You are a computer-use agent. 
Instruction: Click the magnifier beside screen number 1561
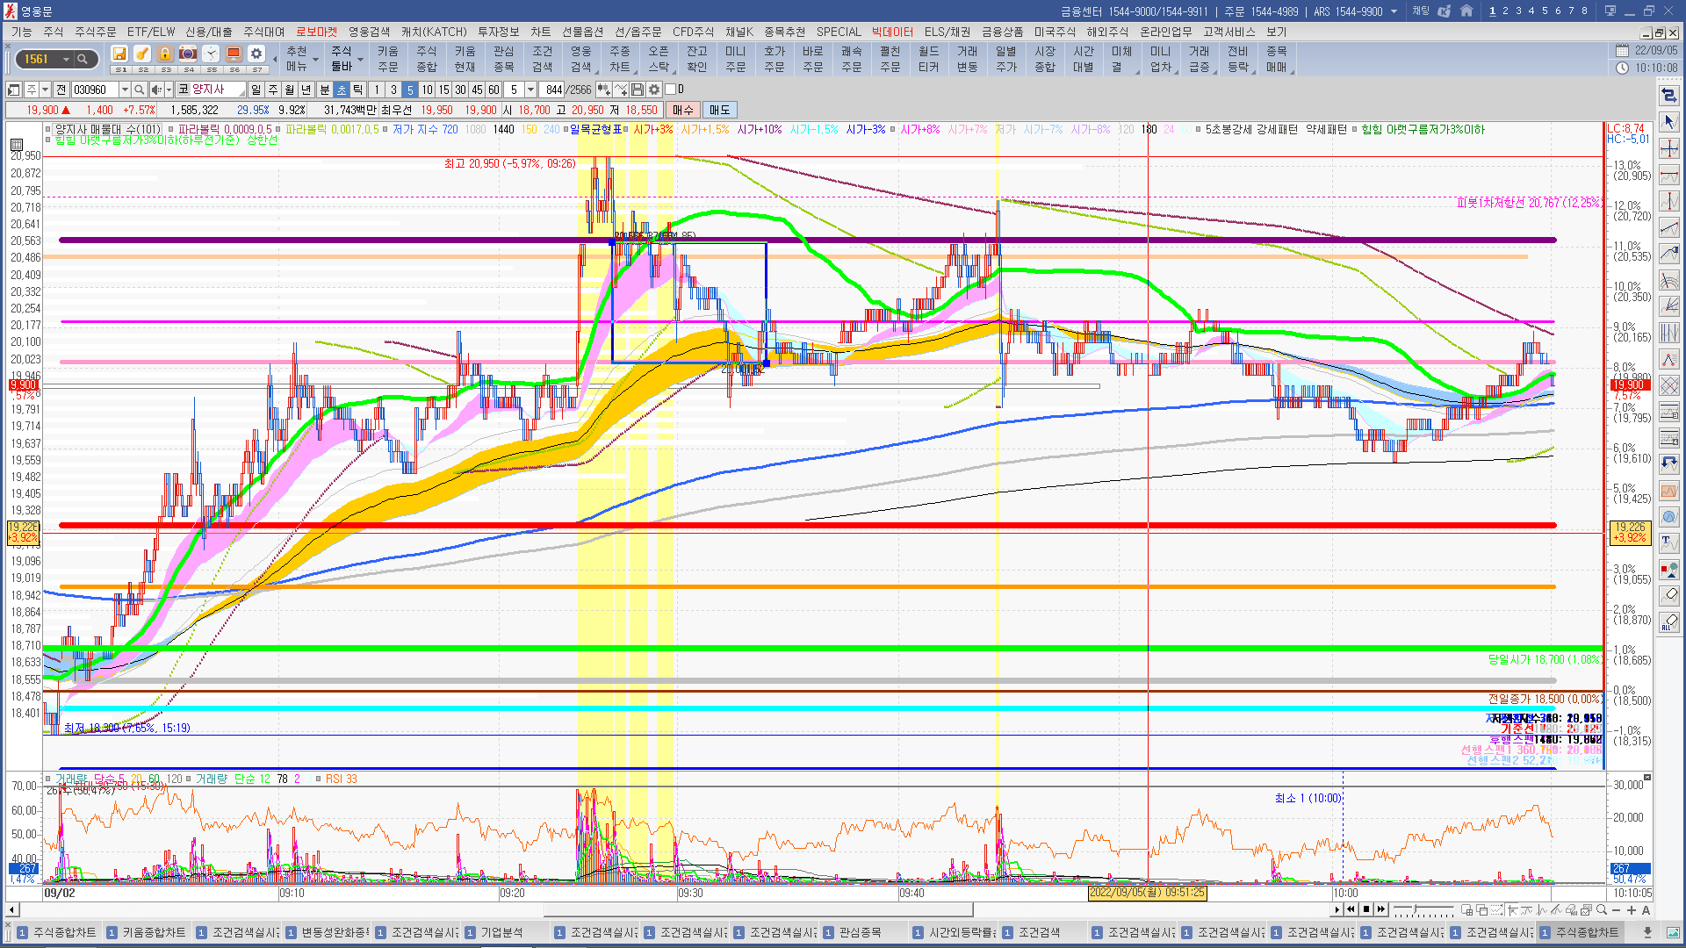83,59
